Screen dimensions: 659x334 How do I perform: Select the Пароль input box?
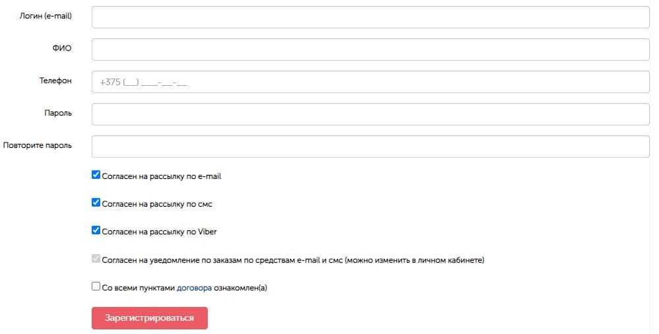coord(370,114)
